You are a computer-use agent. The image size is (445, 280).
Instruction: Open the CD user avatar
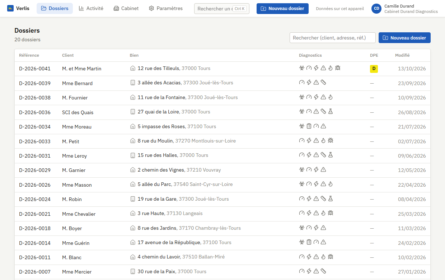click(376, 9)
